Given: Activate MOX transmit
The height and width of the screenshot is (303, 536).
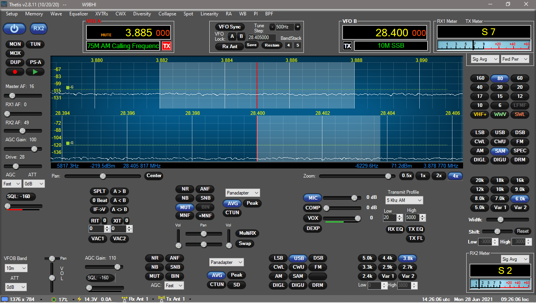Looking at the screenshot, I should tap(15, 53).
